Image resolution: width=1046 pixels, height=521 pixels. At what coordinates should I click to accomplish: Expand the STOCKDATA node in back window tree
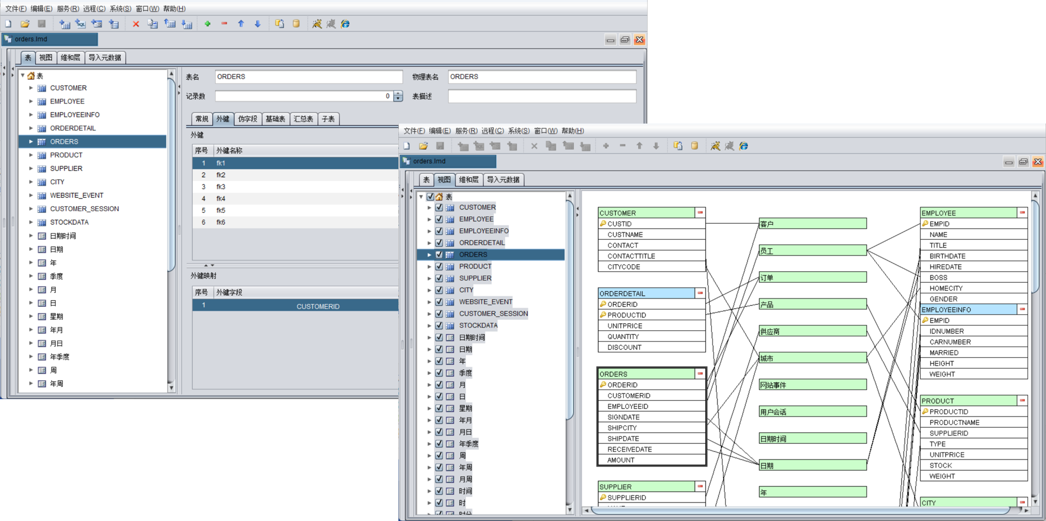point(31,222)
